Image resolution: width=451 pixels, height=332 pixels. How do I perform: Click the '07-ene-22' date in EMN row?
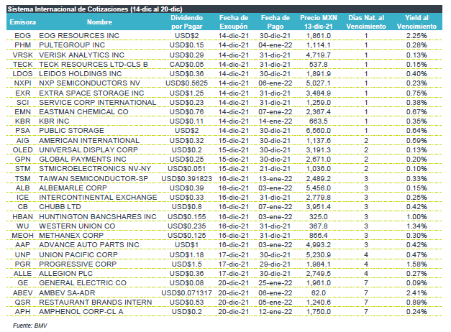pyautogui.click(x=275, y=112)
